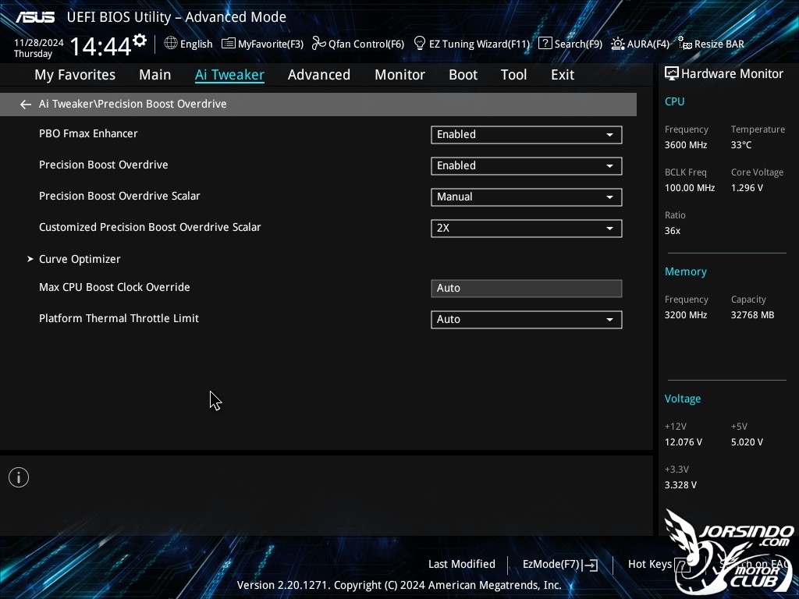Click the Ai Tweaker\Precision Boost Overdrive breadcrumb

(x=133, y=104)
